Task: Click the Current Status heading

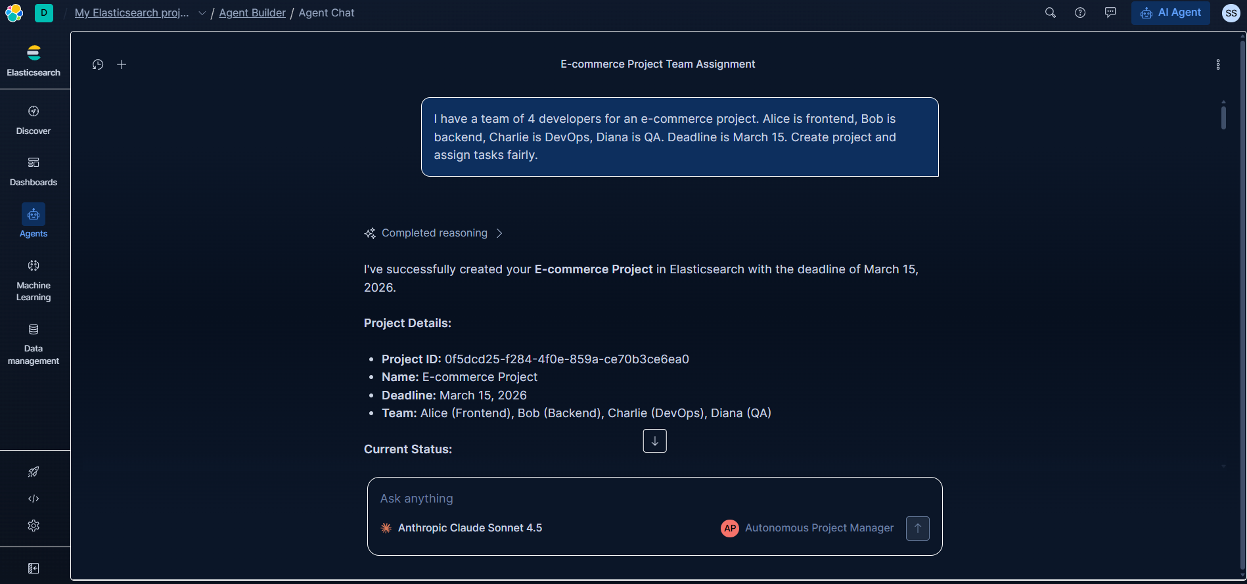Action: (408, 449)
